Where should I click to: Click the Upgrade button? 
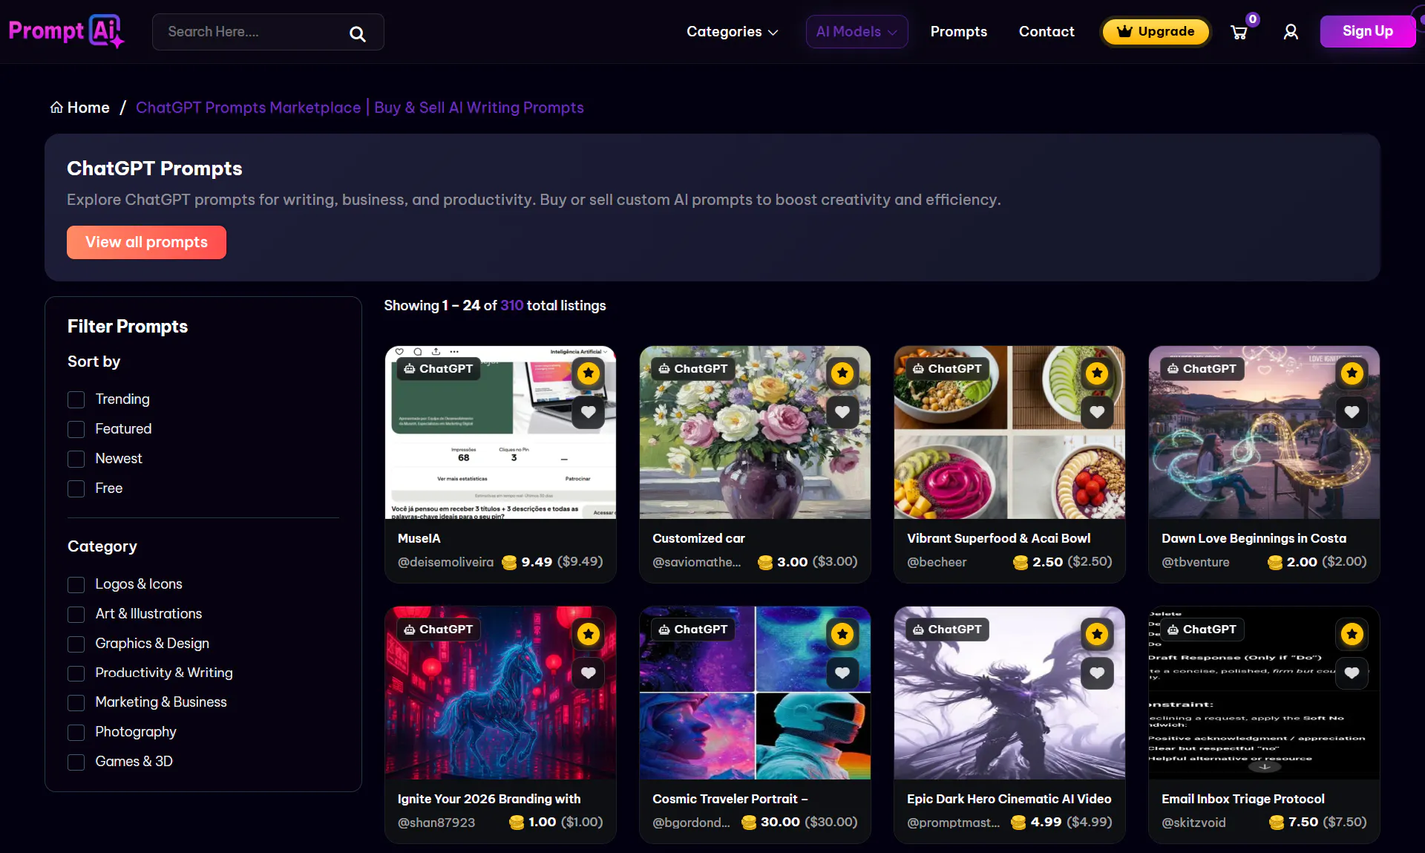pos(1155,31)
